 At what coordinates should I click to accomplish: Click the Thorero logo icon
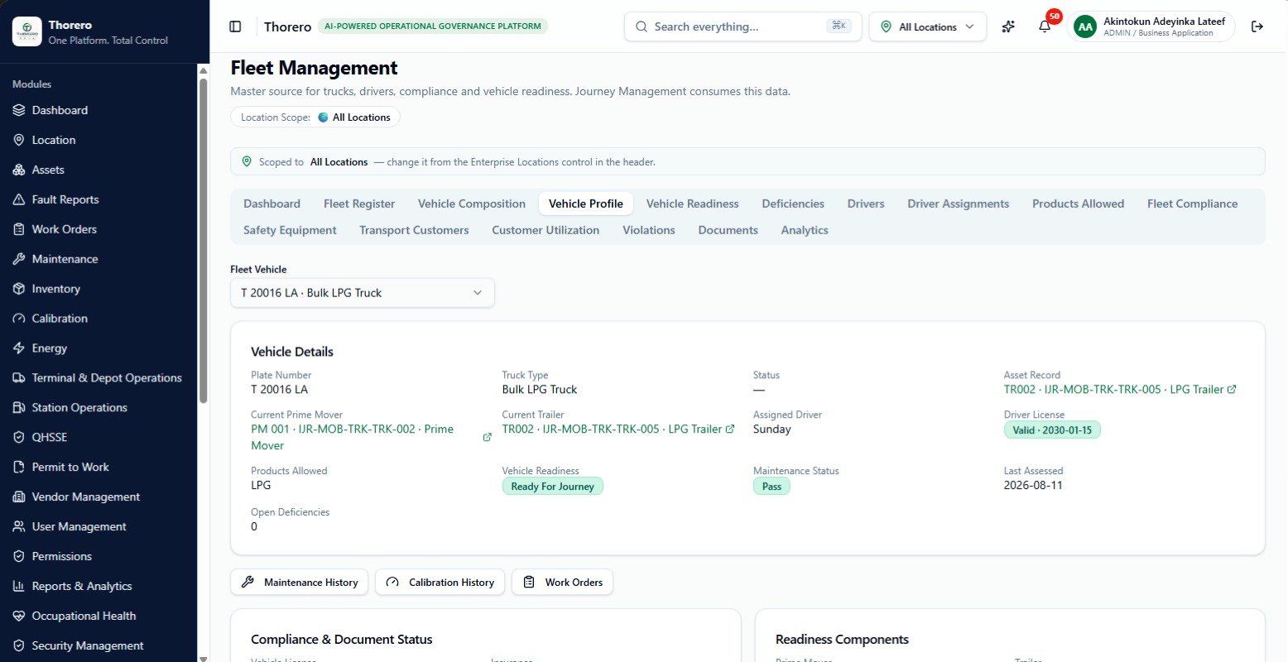tap(26, 31)
